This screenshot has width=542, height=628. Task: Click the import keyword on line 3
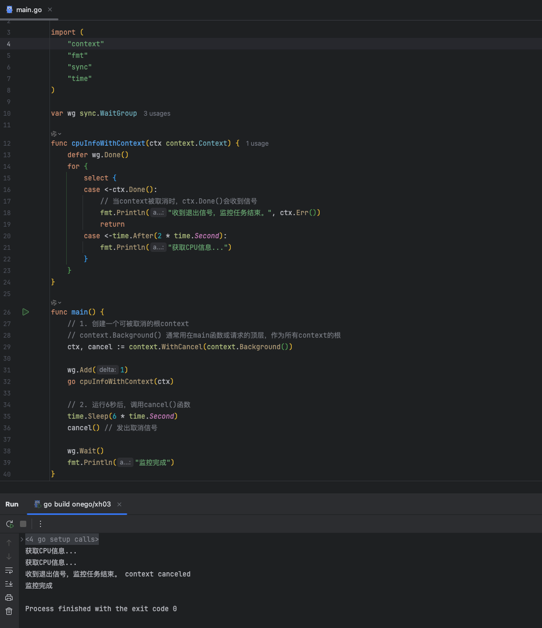coord(63,32)
